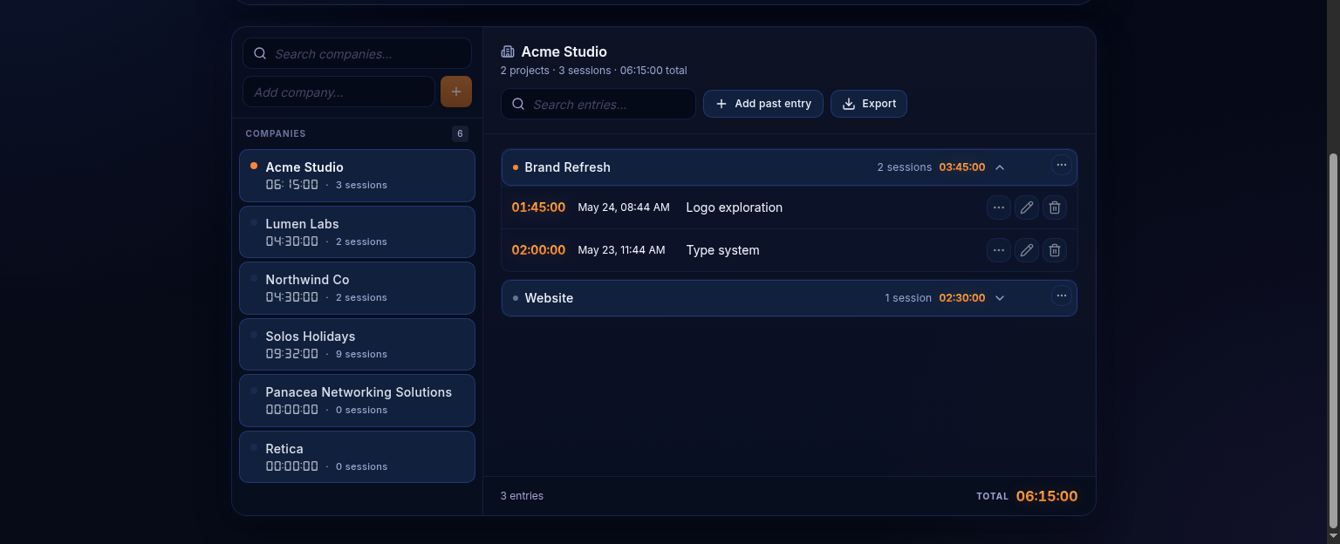Image resolution: width=1340 pixels, height=544 pixels.
Task: Click the orange add company plus button
Action: pyautogui.click(x=456, y=92)
